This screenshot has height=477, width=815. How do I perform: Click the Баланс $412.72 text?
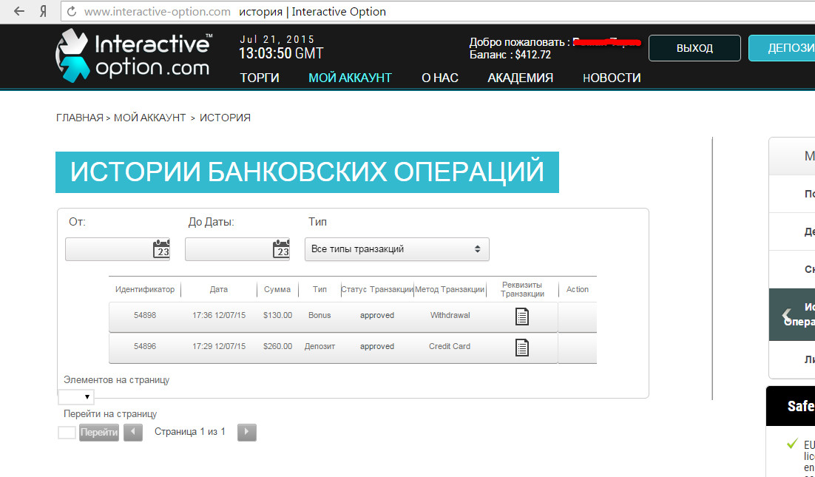pyautogui.click(x=510, y=55)
